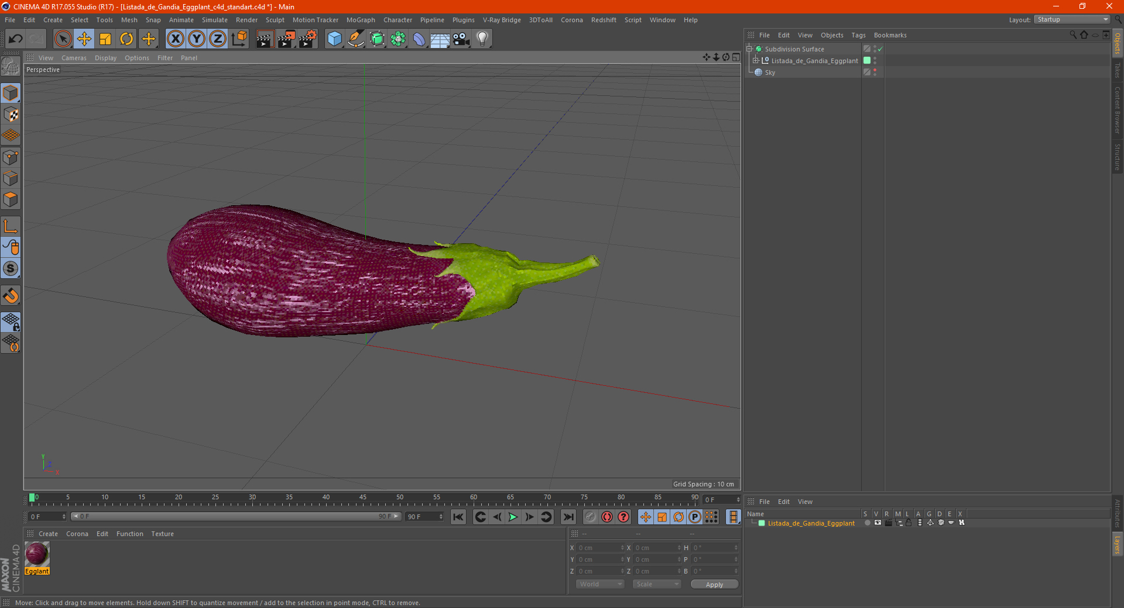The image size is (1124, 608).
Task: Go to end of animation
Action: tap(568, 517)
